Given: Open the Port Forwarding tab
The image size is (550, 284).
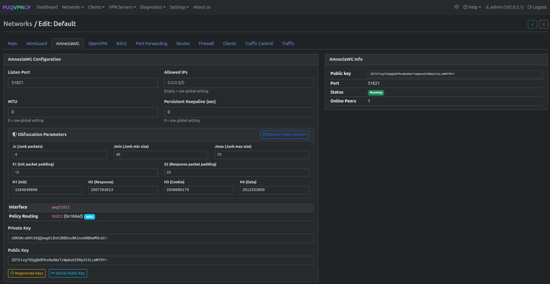Looking at the screenshot, I should [152, 44].
